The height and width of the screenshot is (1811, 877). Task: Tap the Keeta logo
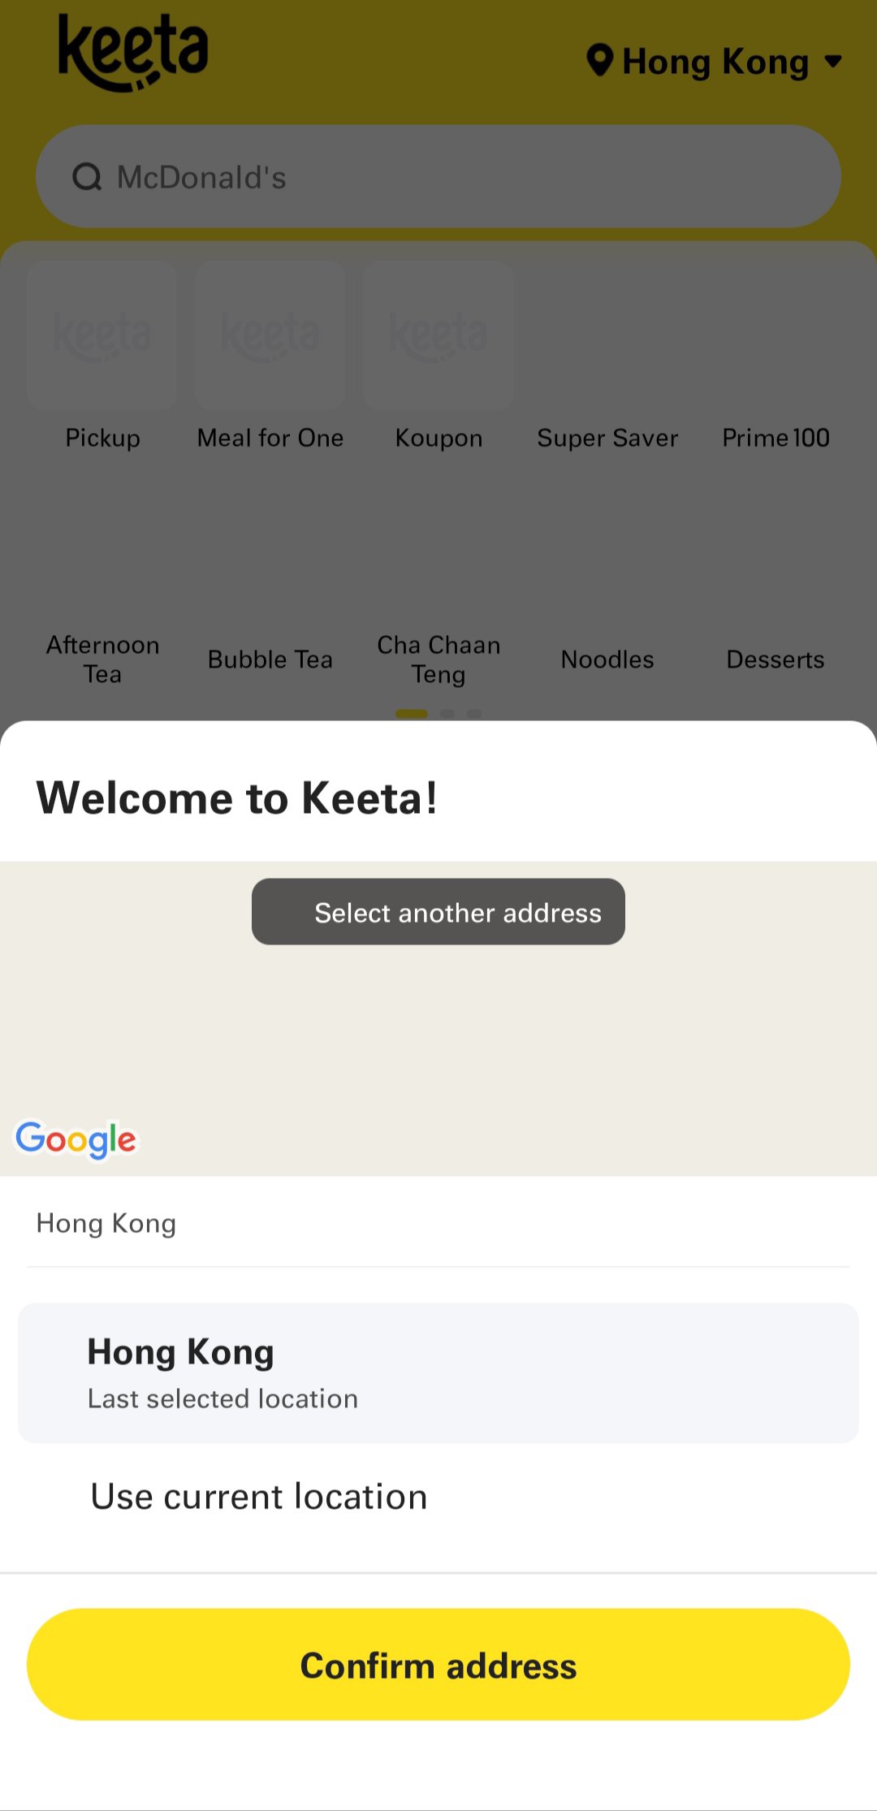pyautogui.click(x=133, y=53)
